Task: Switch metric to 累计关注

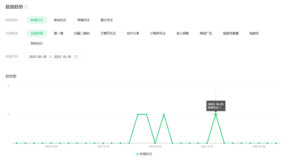Action: [107, 20]
